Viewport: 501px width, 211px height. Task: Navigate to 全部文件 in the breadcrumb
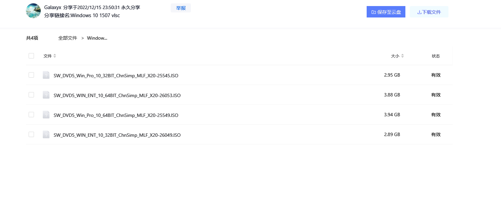tap(68, 38)
